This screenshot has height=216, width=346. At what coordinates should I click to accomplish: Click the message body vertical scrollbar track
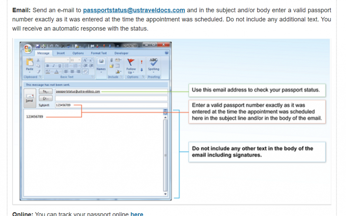[165, 156]
